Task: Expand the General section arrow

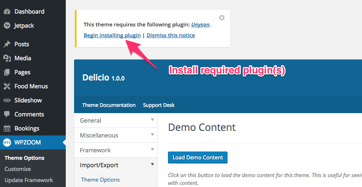Action: [152, 120]
